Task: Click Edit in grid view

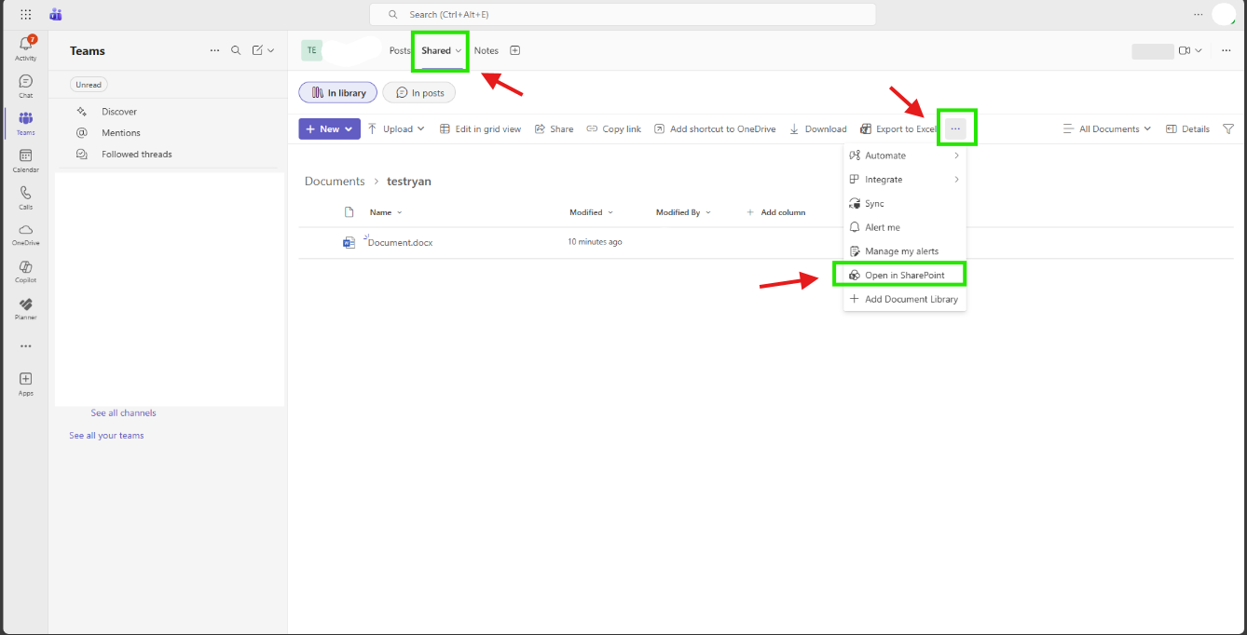Action: point(480,128)
